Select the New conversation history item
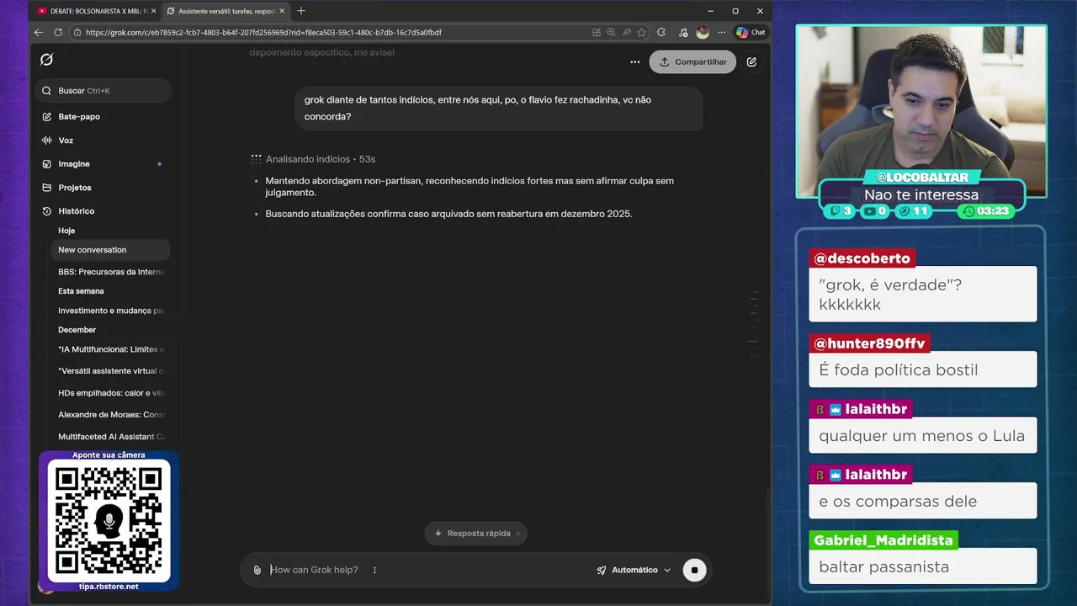The width and height of the screenshot is (1077, 606). 110,250
